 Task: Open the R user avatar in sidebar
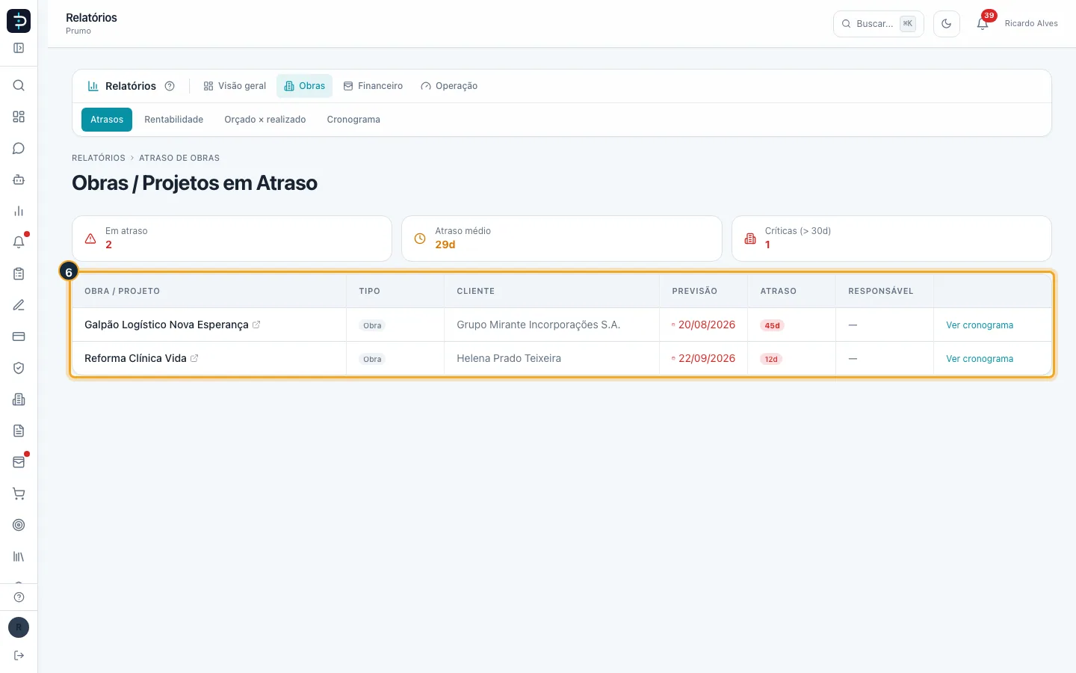click(19, 627)
